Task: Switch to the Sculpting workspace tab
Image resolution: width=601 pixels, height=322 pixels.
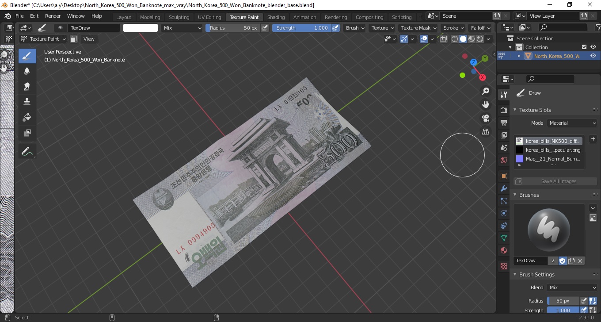Action: point(179,17)
